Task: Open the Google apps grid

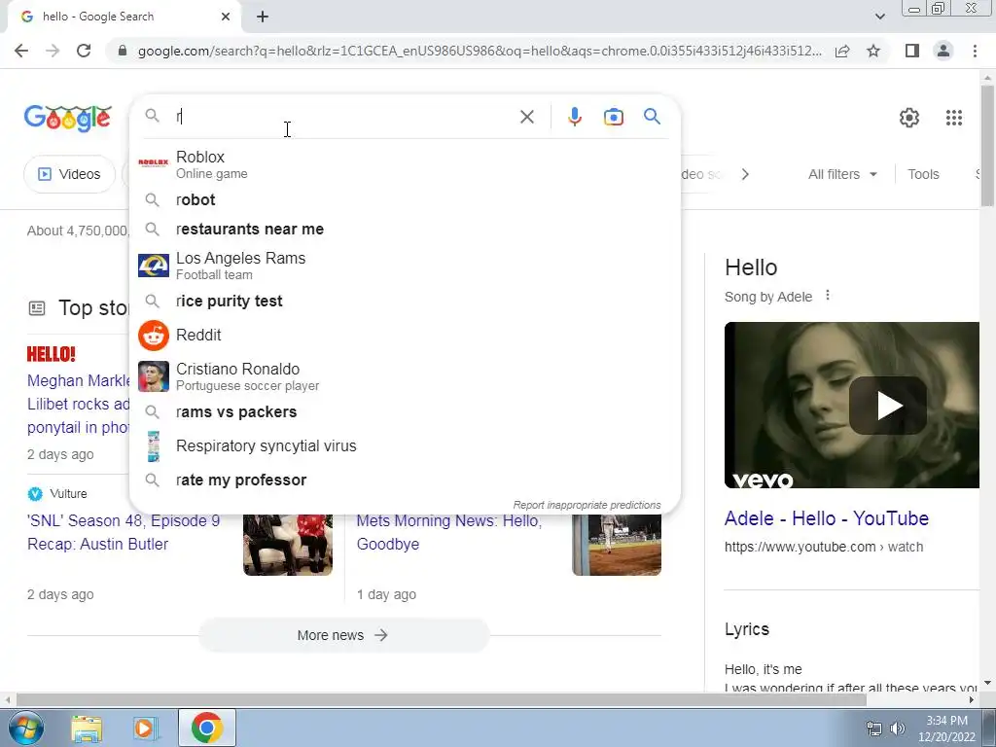Action: point(953,118)
